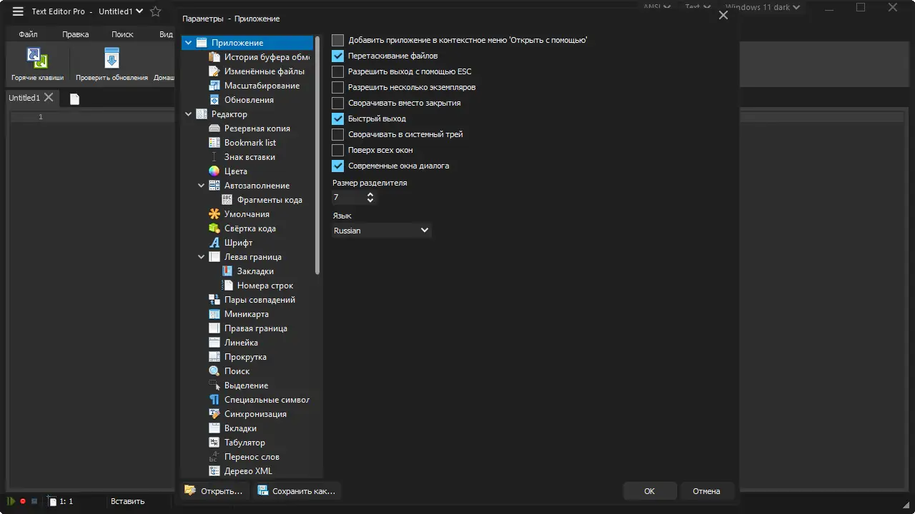Click the Размер разделителя value field

(x=349, y=197)
